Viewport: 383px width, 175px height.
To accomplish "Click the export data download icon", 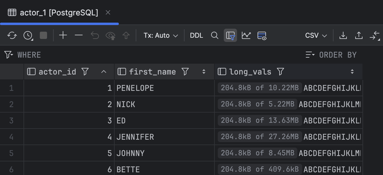I will click(x=343, y=36).
